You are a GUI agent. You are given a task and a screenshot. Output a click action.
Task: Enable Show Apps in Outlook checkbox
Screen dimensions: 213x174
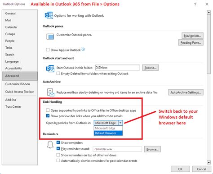pyautogui.click(x=48, y=50)
